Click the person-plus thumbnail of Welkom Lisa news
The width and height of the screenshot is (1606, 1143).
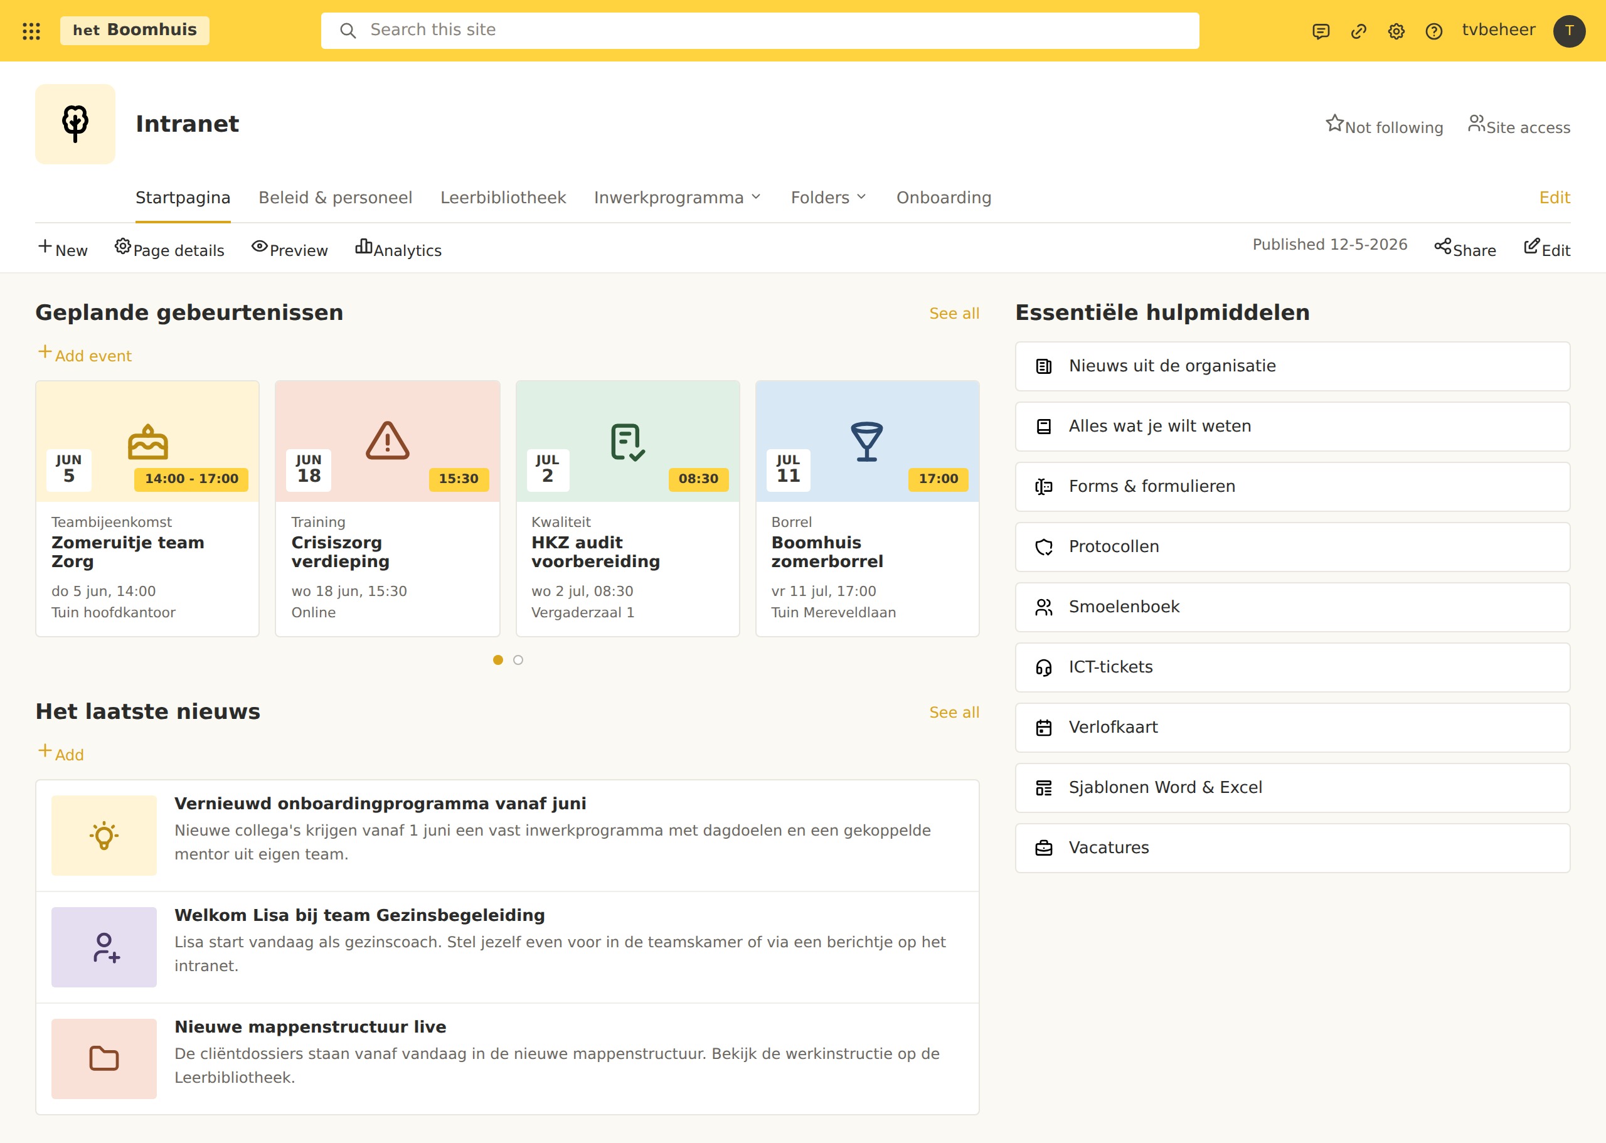104,947
